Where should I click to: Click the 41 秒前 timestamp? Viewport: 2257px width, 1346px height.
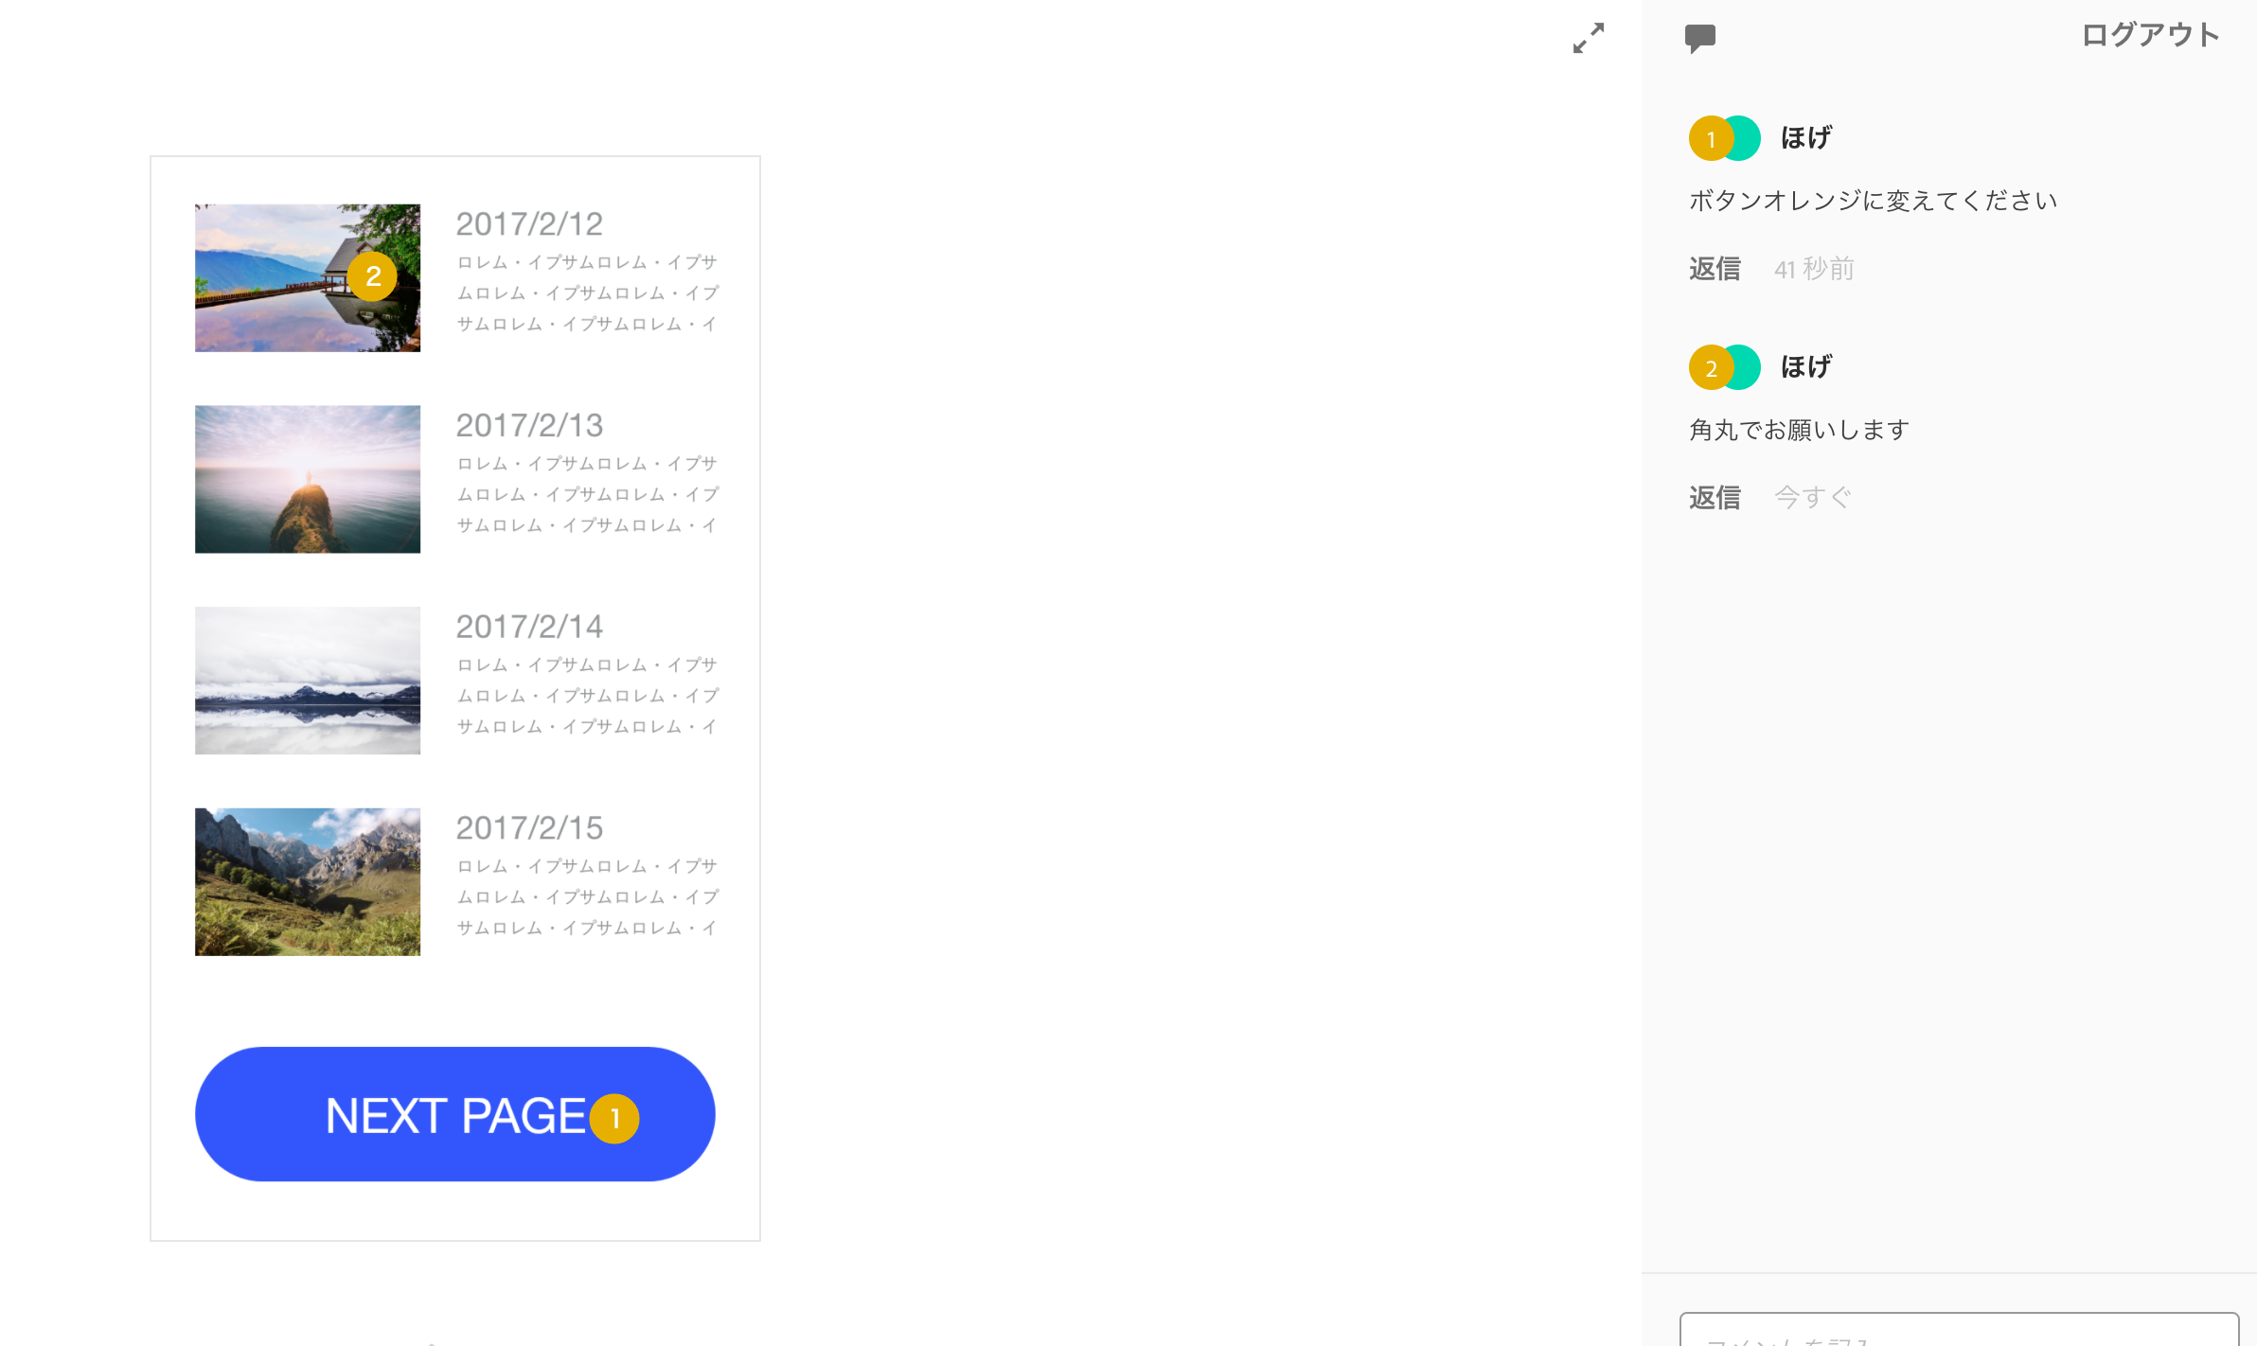pos(1814,270)
